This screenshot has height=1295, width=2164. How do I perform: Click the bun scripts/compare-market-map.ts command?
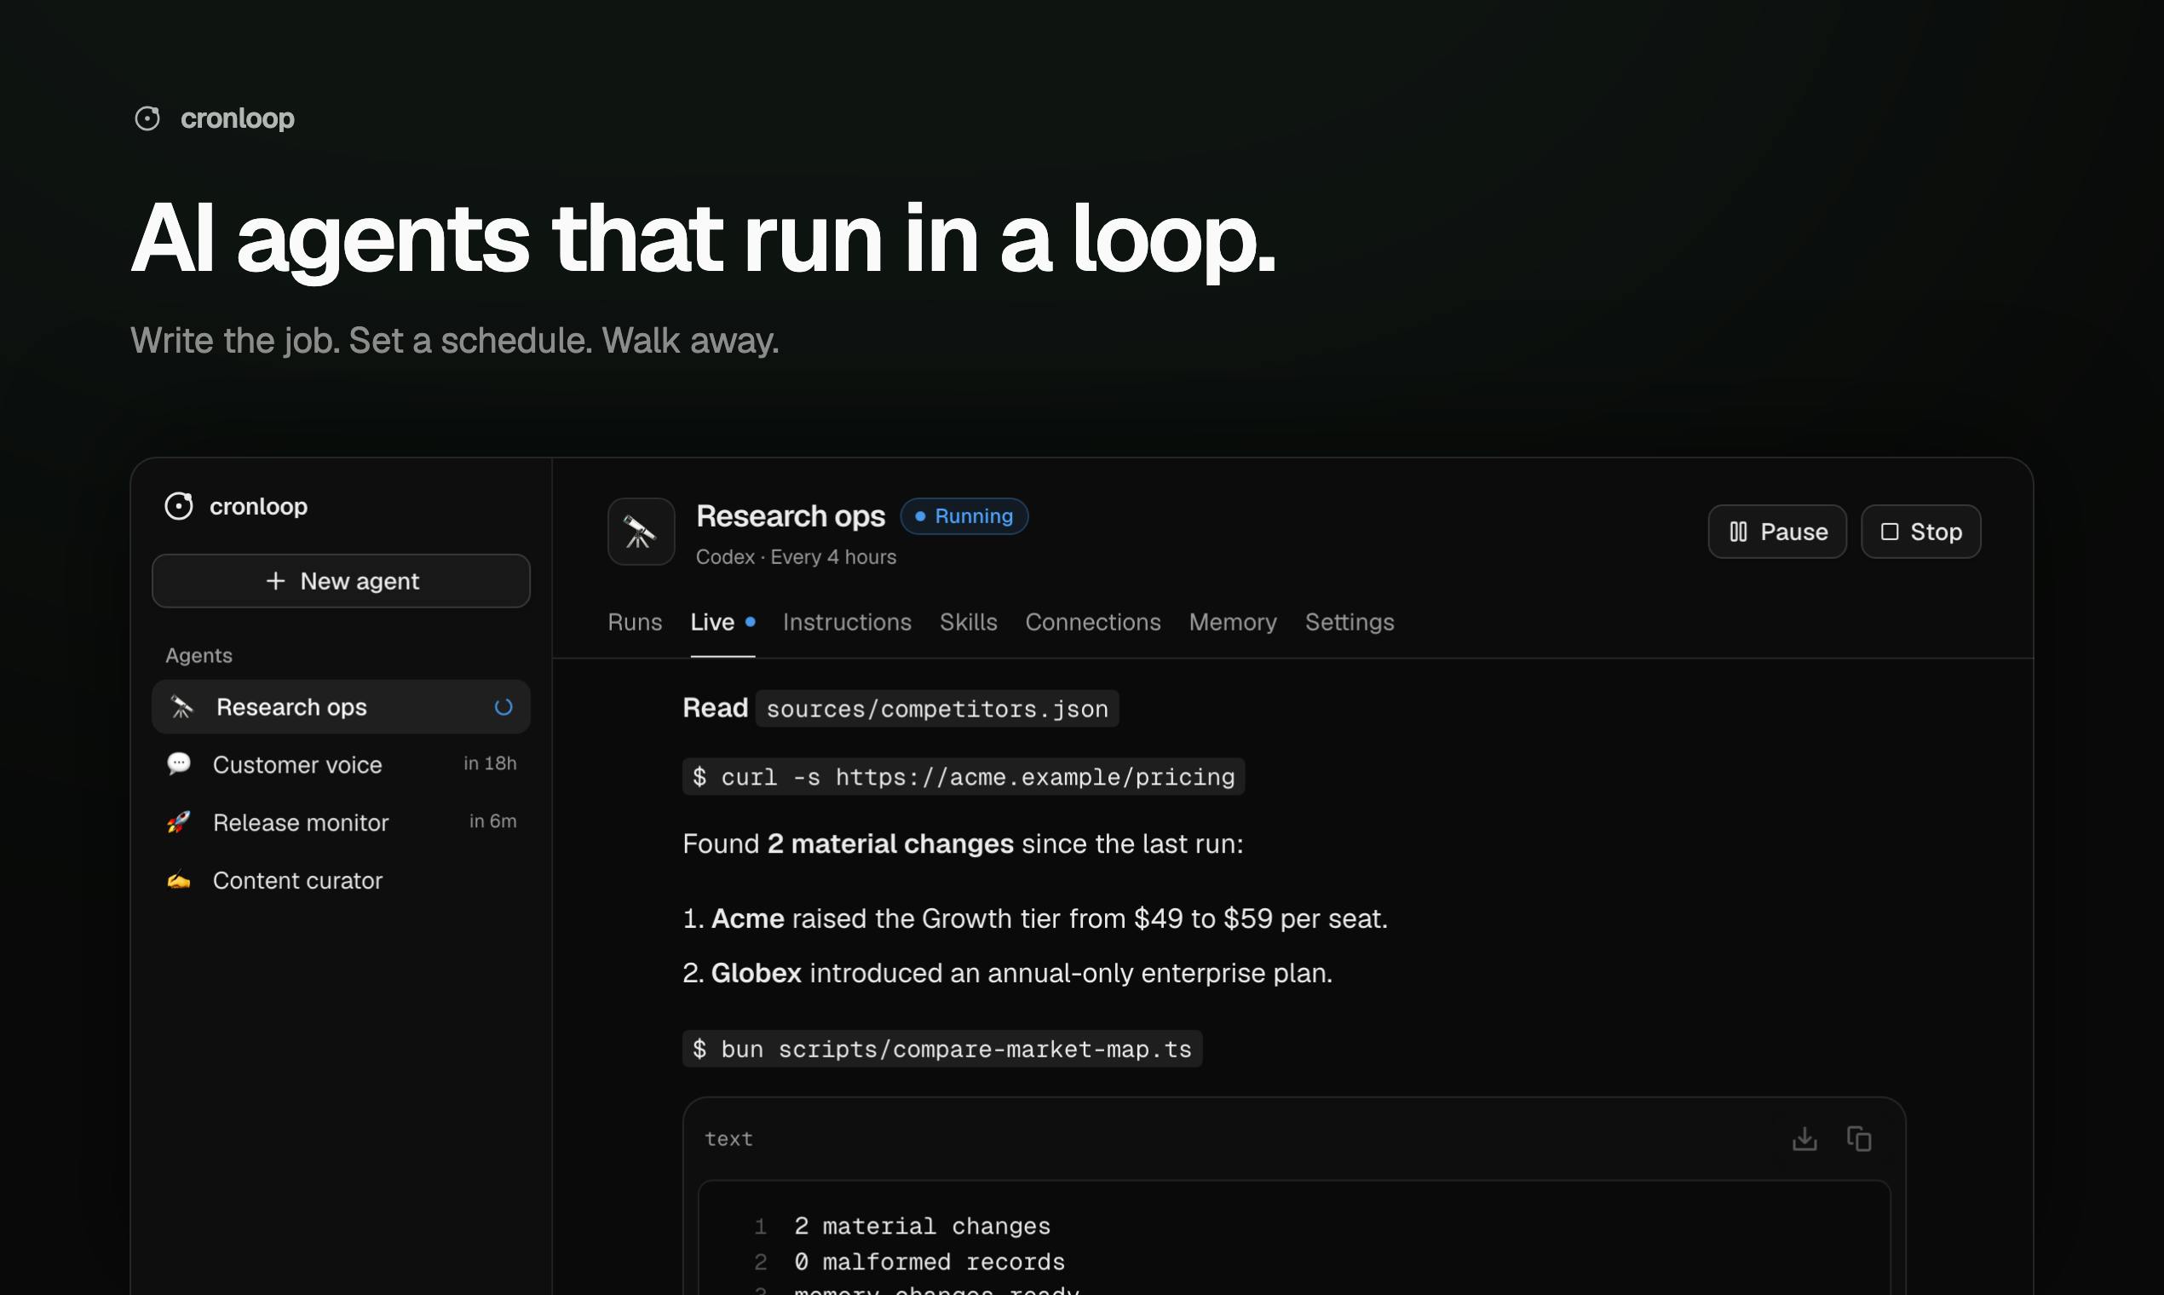(942, 1049)
